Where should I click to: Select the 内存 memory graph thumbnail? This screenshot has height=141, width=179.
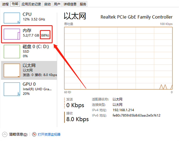(12, 34)
